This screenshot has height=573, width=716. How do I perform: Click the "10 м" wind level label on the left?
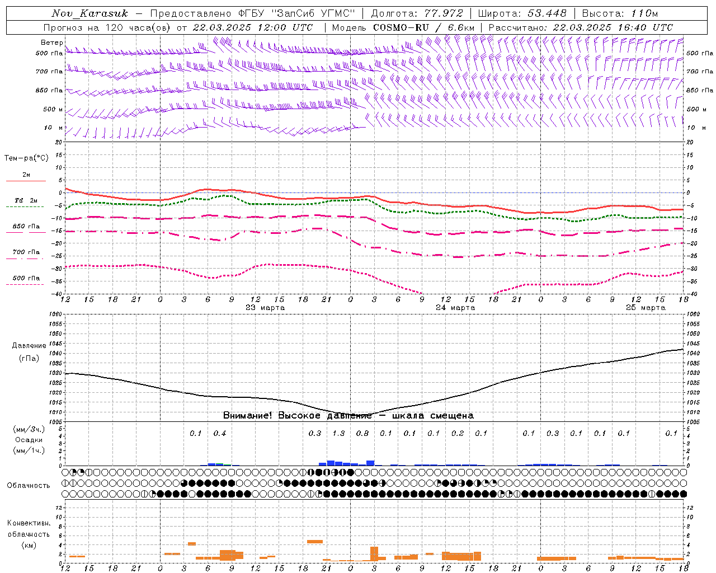pyautogui.click(x=54, y=128)
